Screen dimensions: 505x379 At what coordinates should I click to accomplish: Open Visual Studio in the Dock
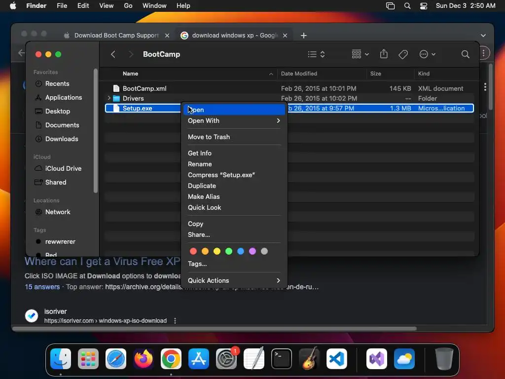(x=376, y=359)
